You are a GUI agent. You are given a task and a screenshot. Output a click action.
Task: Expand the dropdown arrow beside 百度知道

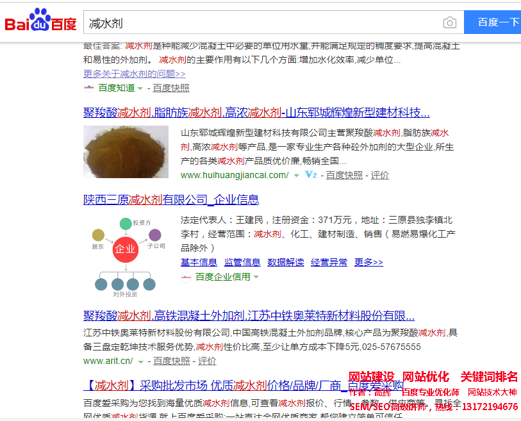coord(140,88)
